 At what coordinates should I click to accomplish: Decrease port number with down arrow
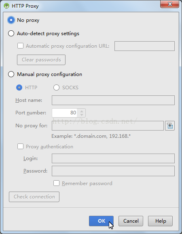point(82,115)
